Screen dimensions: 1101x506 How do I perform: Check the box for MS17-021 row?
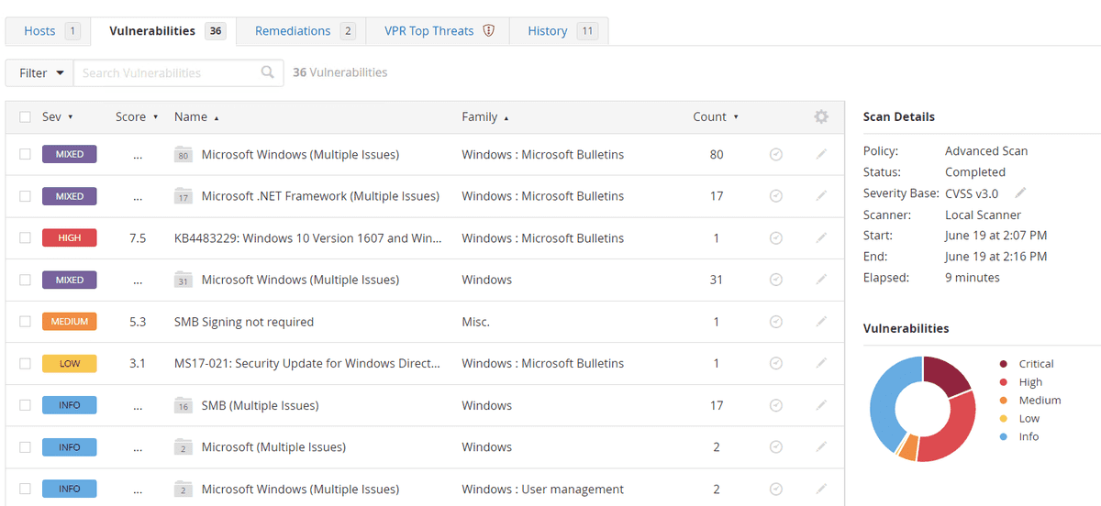click(x=25, y=364)
